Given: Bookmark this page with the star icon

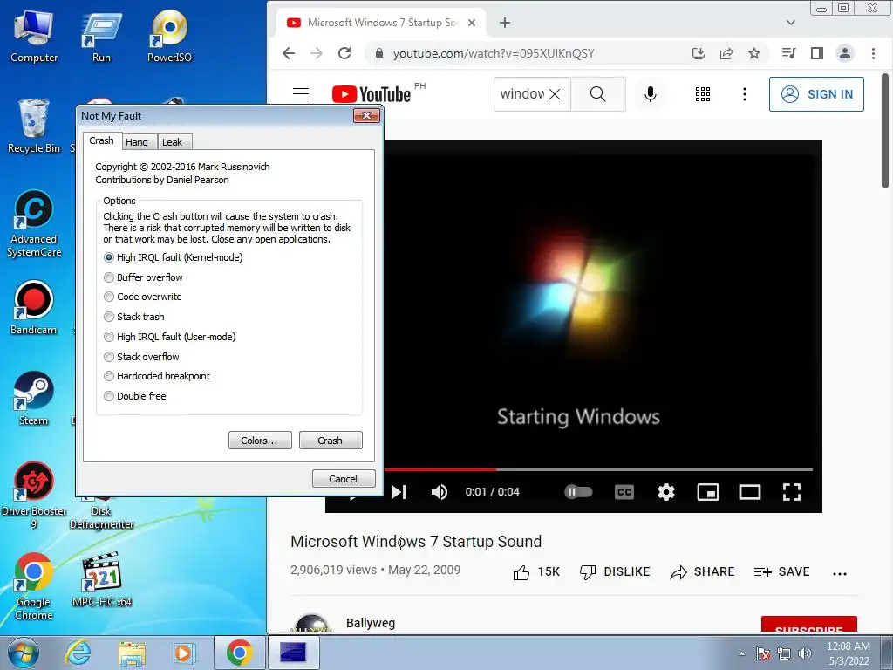Looking at the screenshot, I should tap(754, 53).
